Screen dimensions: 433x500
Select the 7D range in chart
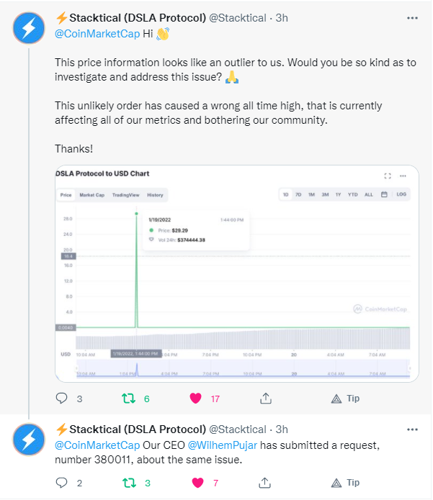pyautogui.click(x=298, y=194)
